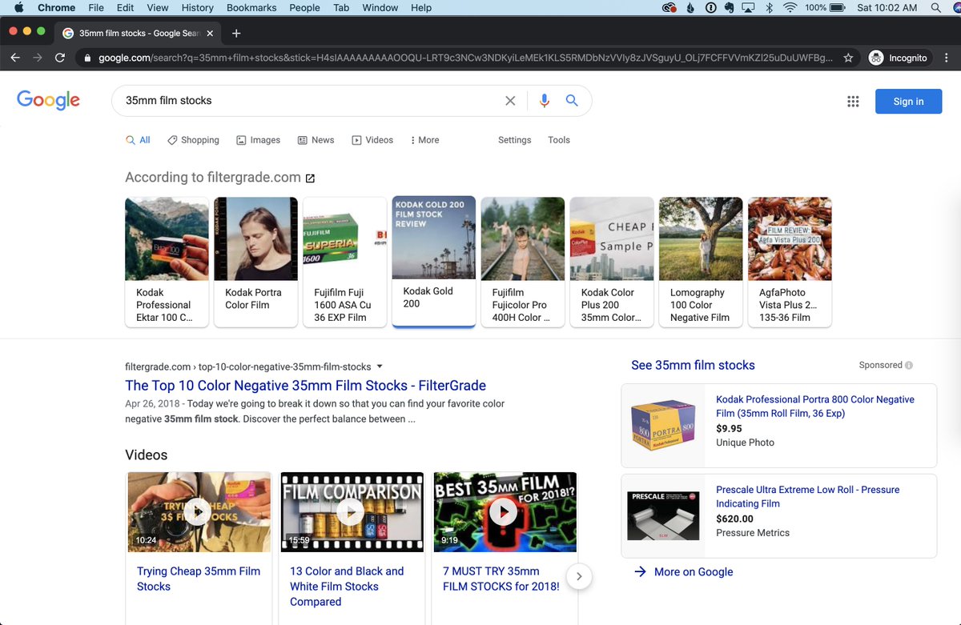The width and height of the screenshot is (961, 625).
Task: Click the Sponsored info icon
Action: tap(909, 365)
